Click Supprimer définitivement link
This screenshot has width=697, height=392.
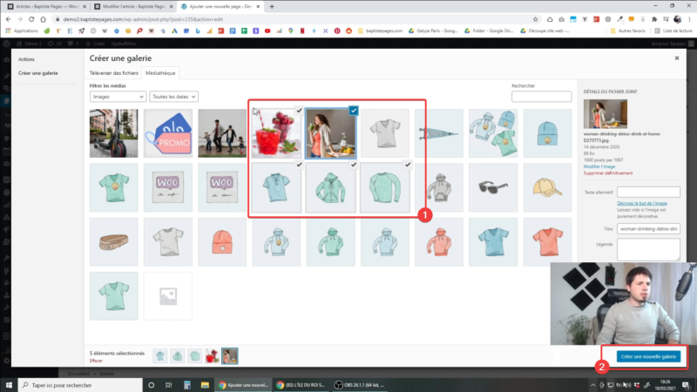[608, 172]
